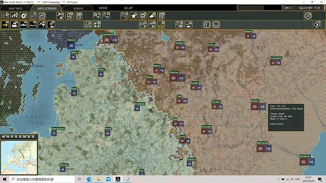The image size is (326, 183).
Task: Open the W weather report icon
Action: coord(143,16)
